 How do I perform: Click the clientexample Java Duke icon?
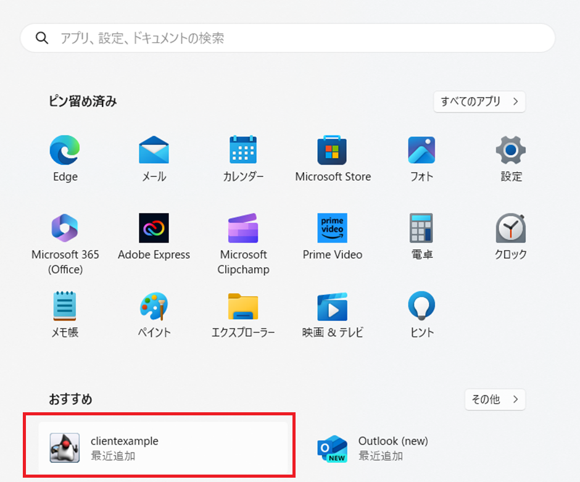click(65, 447)
